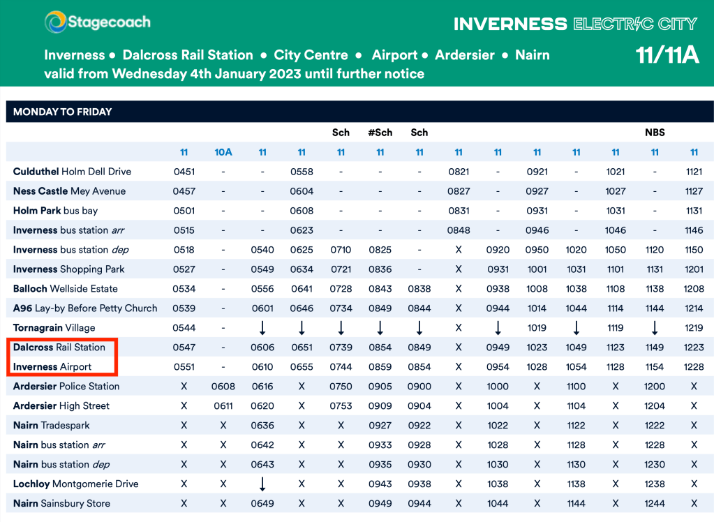The image size is (714, 522).
Task: Select the Dalcross Rail Station row label
Action: [x=59, y=347]
